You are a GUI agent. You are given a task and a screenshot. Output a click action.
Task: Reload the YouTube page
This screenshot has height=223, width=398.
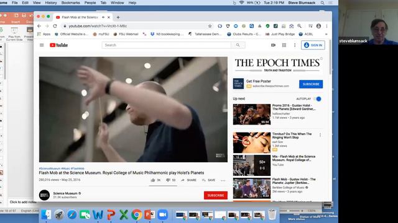[55, 26]
